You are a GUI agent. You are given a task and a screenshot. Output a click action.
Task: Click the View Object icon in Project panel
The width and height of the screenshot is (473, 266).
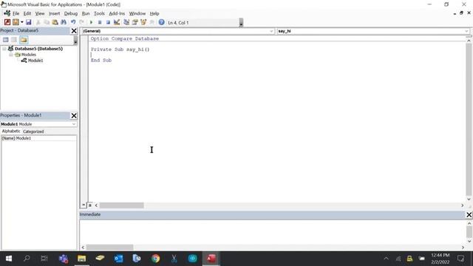[14, 39]
